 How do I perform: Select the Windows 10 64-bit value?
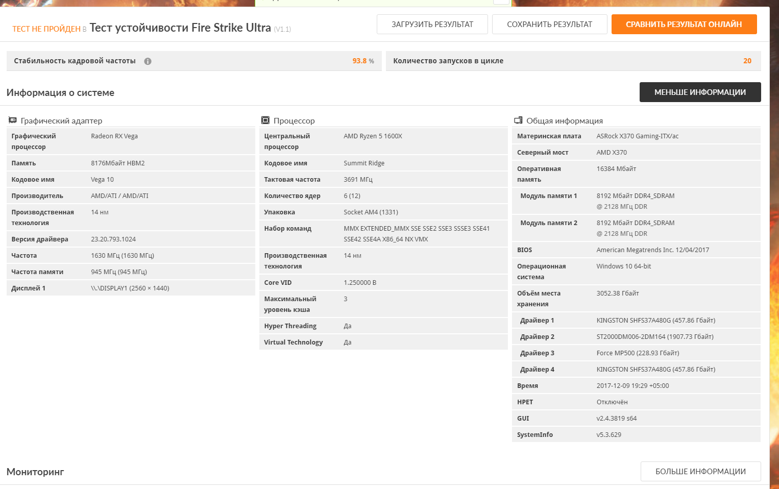[624, 266]
